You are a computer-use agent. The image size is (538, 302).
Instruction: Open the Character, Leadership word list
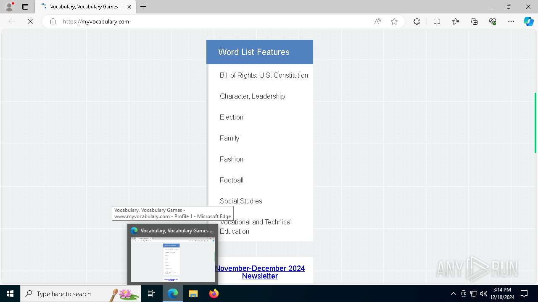[252, 96]
